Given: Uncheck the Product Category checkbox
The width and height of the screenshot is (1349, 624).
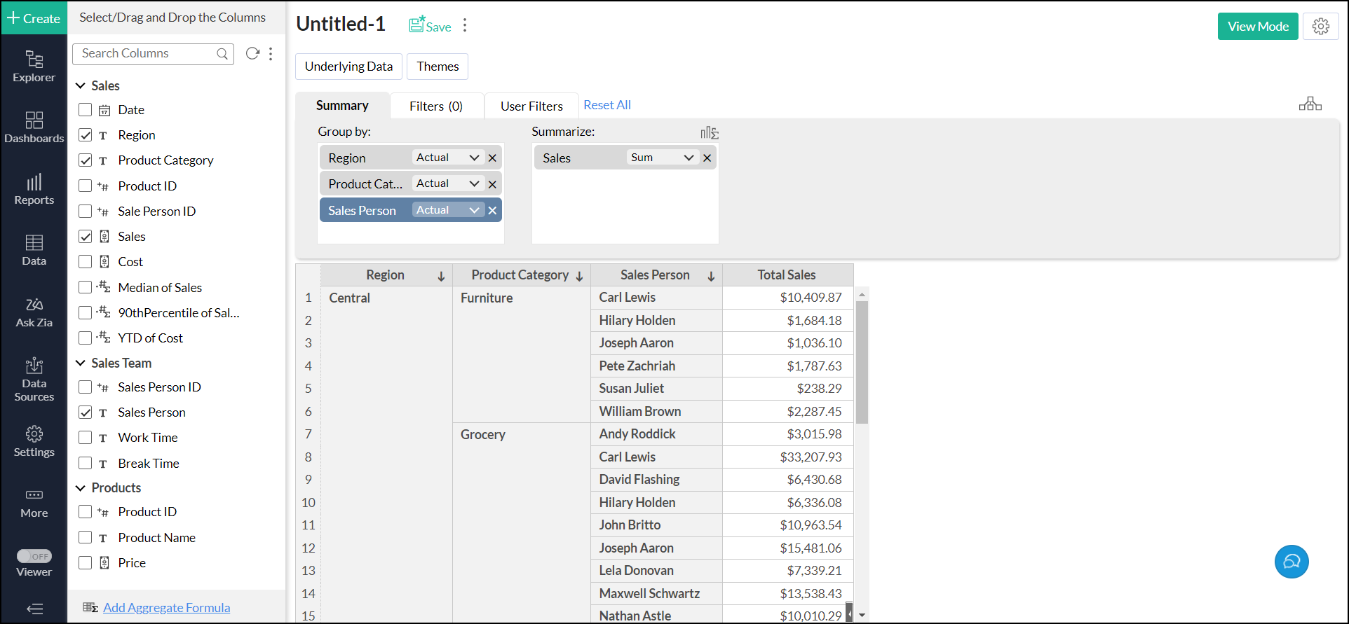Looking at the screenshot, I should tap(86, 160).
